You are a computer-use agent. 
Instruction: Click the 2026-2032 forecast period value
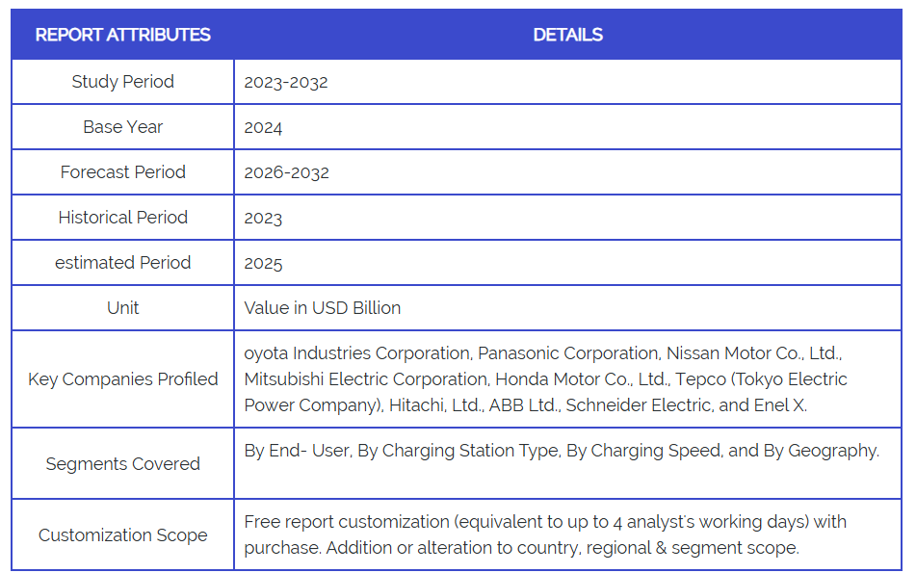click(286, 172)
